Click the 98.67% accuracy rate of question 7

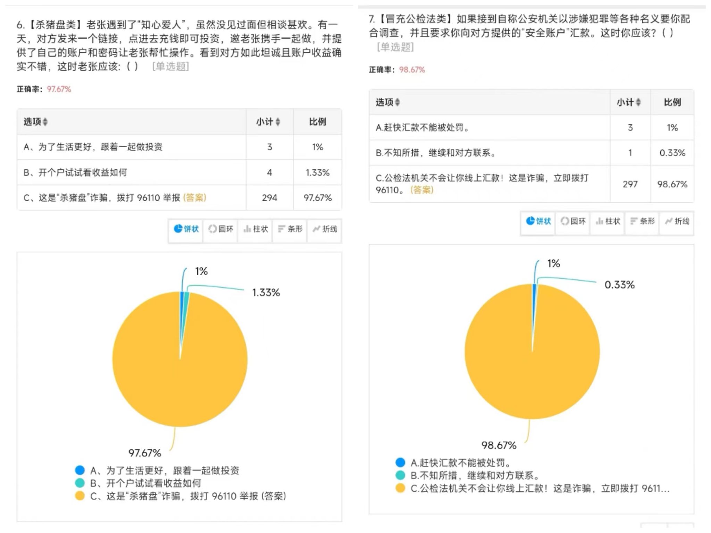[412, 70]
